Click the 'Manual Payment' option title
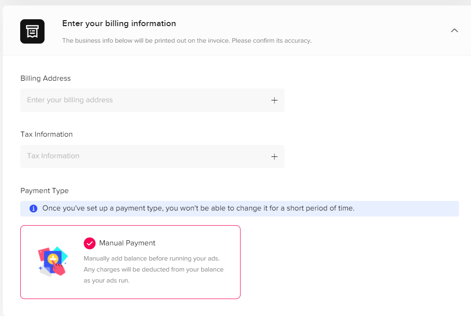Viewport: 471px width, 316px height. click(x=127, y=243)
